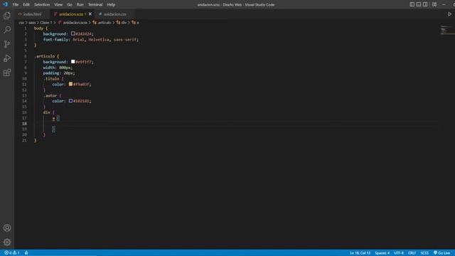455x256 pixels.
Task: Open the Run menu
Action: (x=80, y=5)
